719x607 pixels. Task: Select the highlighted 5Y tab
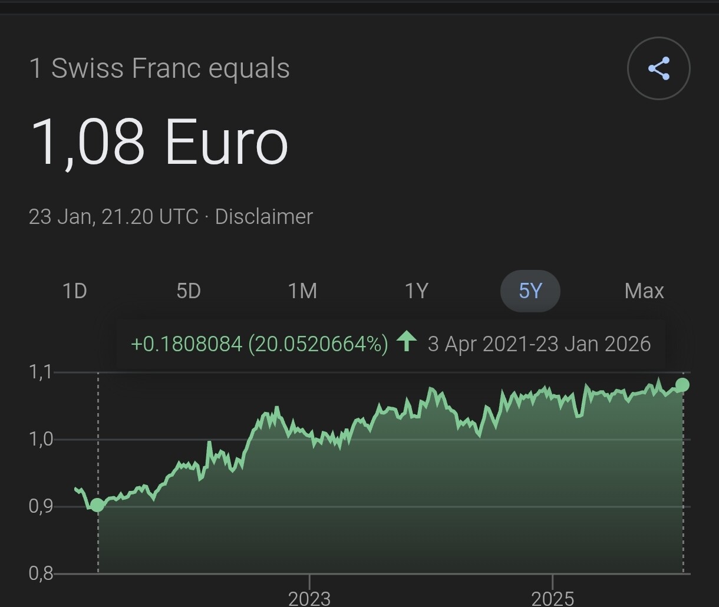click(x=530, y=291)
